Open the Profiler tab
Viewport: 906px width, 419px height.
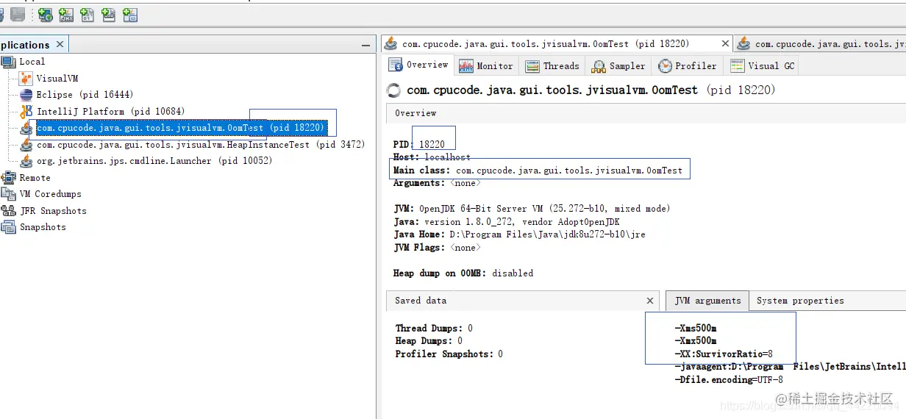coord(688,66)
